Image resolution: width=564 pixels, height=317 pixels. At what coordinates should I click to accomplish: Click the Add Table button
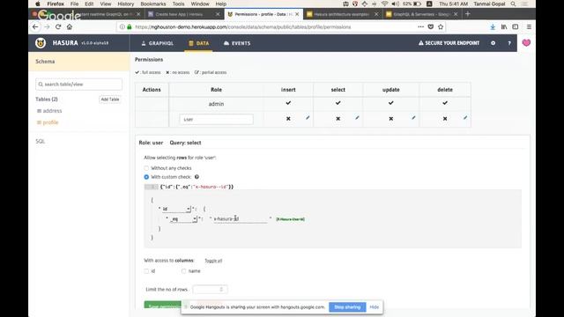110,100
